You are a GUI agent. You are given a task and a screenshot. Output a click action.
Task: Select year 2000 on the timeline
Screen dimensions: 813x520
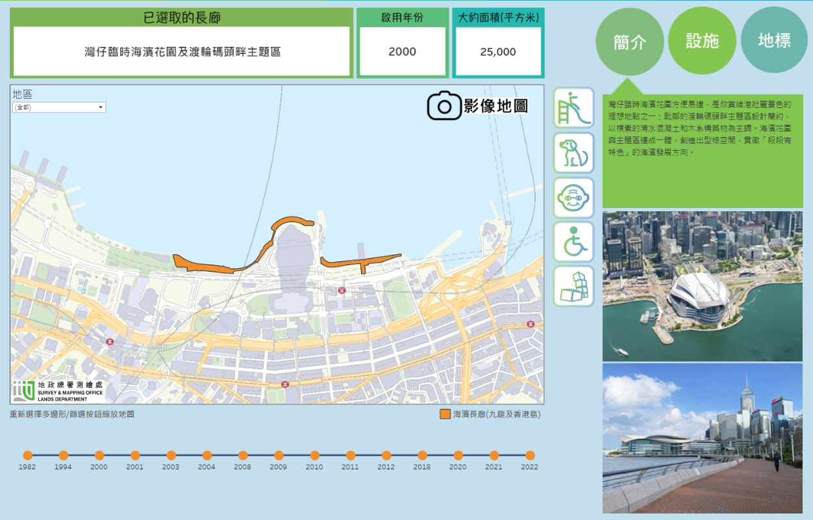point(99,456)
